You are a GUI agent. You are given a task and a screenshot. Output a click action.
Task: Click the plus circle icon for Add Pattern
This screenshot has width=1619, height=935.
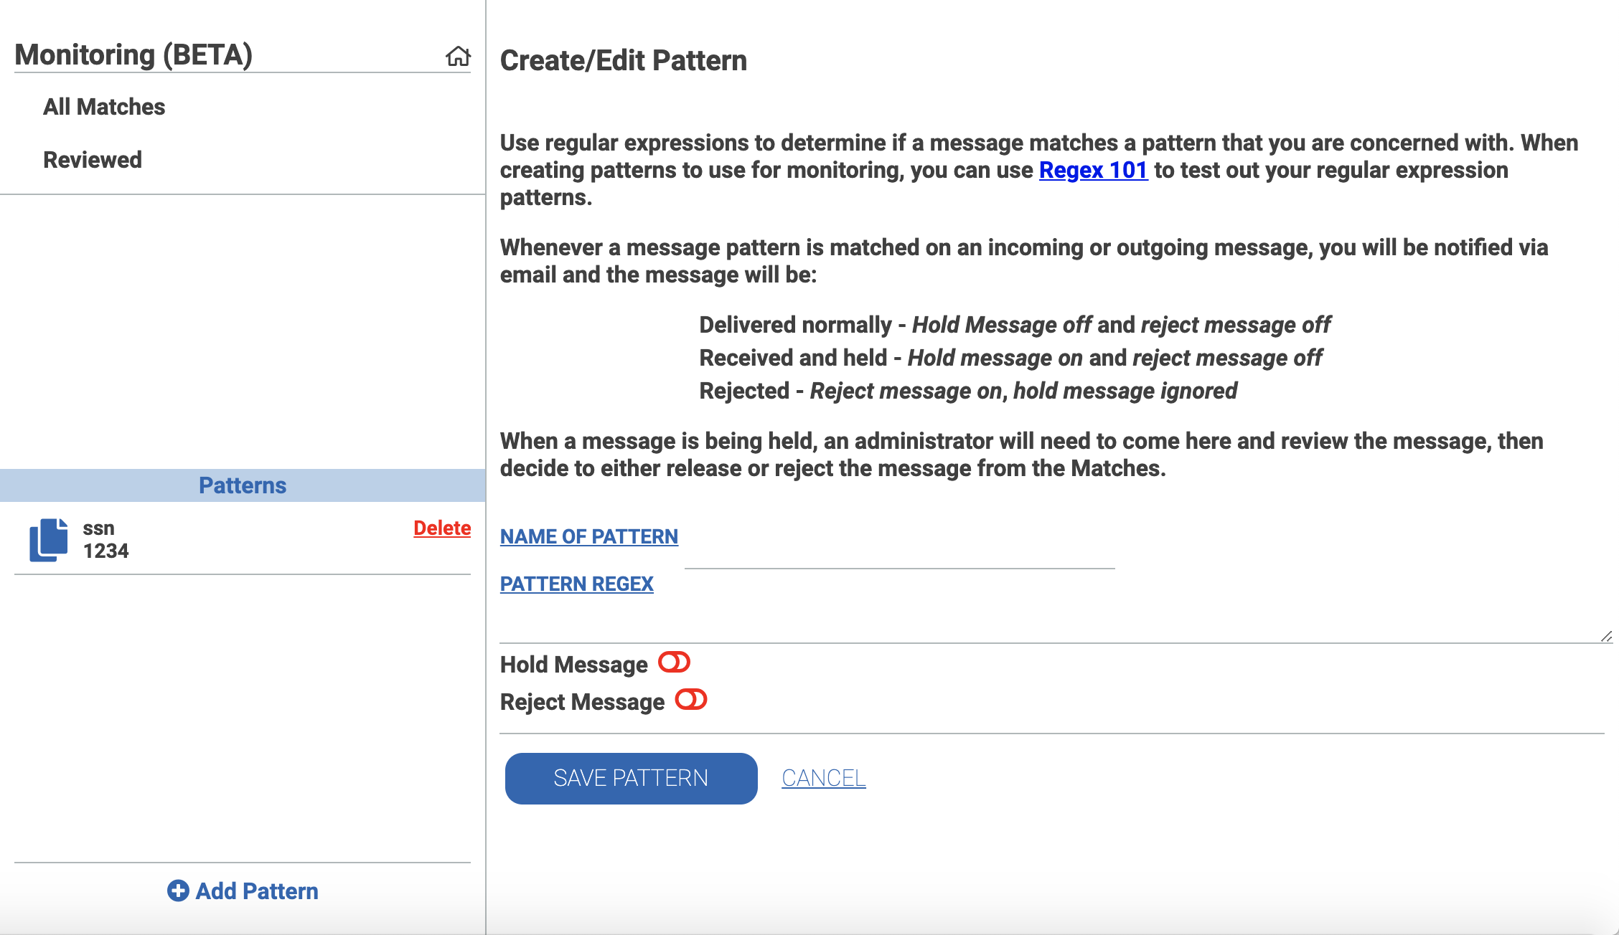pyautogui.click(x=178, y=891)
